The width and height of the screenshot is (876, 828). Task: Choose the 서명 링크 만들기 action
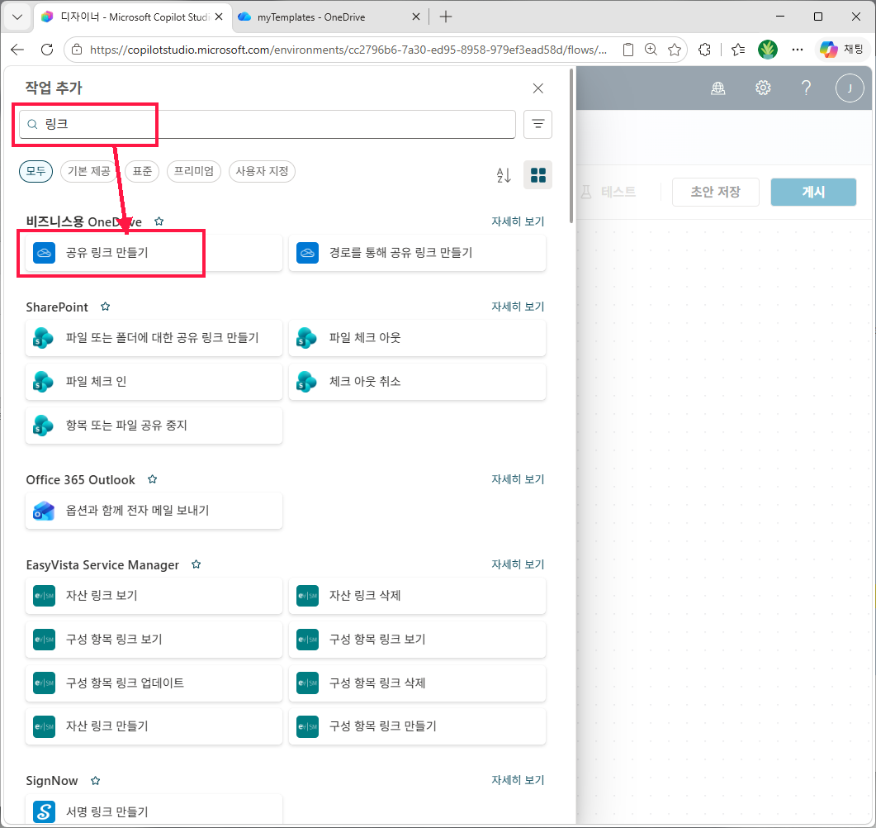click(x=154, y=810)
